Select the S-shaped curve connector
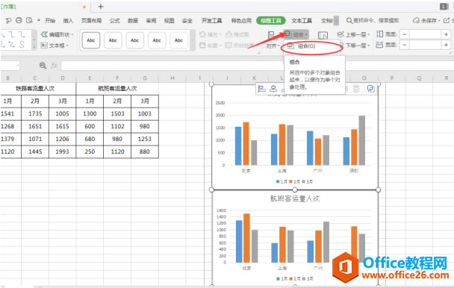The width and height of the screenshot is (454, 288). pos(22,44)
